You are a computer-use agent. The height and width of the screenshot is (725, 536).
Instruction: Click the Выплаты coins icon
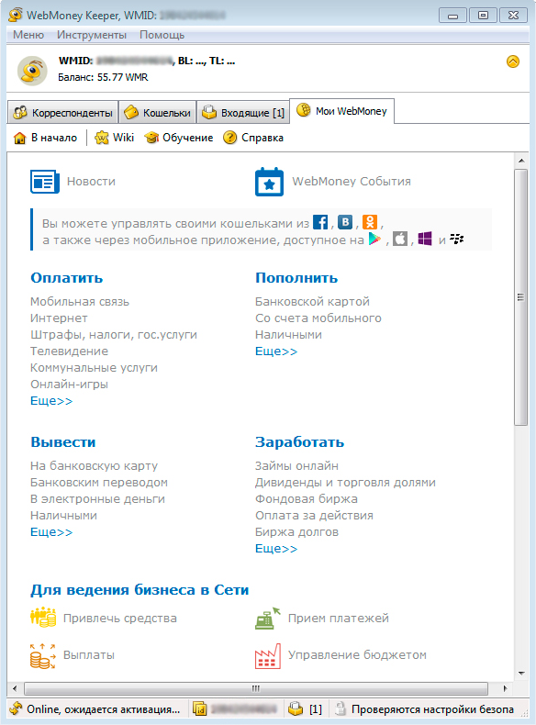(x=42, y=656)
